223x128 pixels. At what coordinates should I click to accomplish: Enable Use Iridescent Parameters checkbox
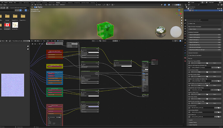tap(189, 55)
